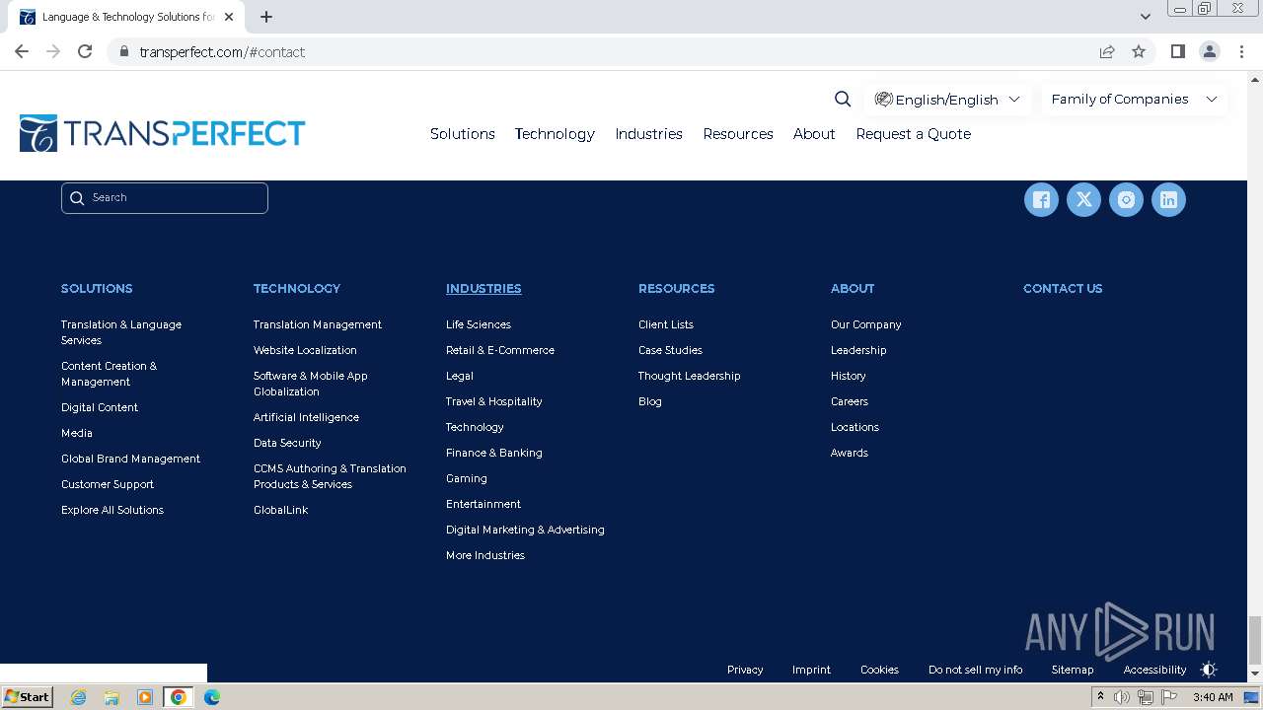Close the TransPerfect browser tab

pos(229,17)
